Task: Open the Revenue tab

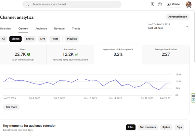Action: click(59, 28)
